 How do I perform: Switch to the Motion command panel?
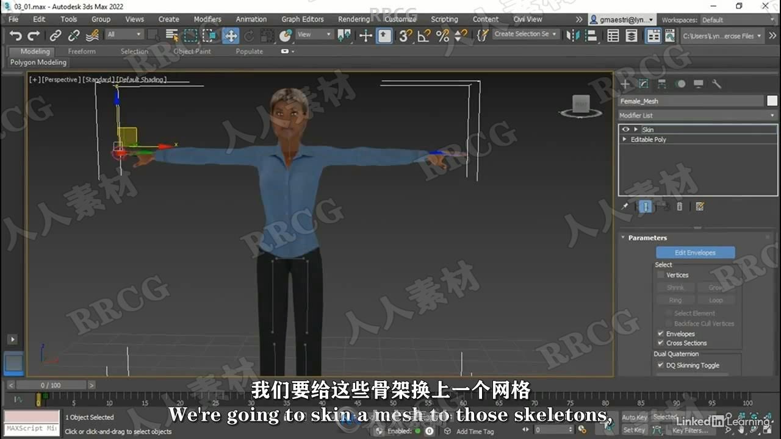coord(680,84)
